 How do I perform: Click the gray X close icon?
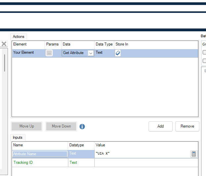4,44
